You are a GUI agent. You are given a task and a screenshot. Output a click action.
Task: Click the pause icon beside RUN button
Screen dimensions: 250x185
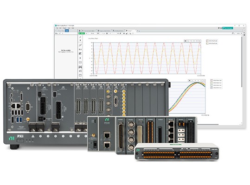[x=87, y=33]
